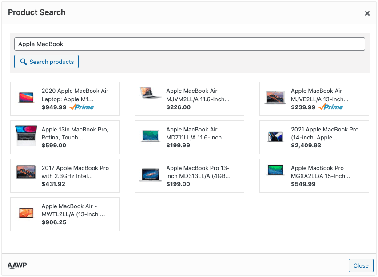The width and height of the screenshot is (378, 277).
Task: Select the 2020 Apple MacBook Air thumbnail
Action: tap(26, 97)
